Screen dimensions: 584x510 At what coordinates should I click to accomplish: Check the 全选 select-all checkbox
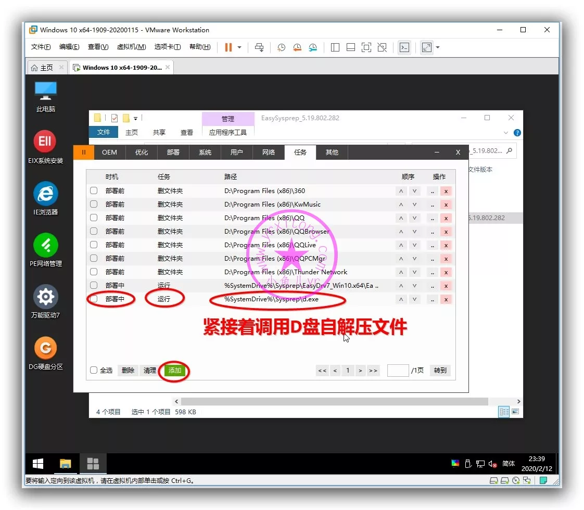(x=94, y=370)
